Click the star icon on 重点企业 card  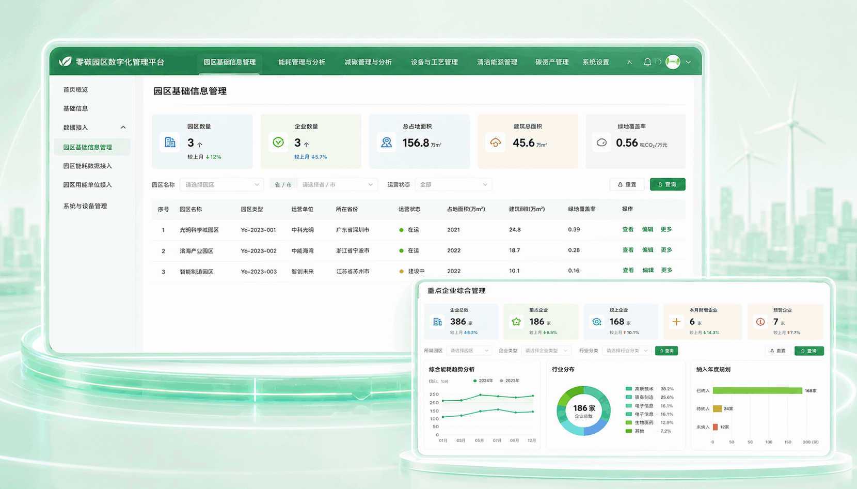(516, 322)
